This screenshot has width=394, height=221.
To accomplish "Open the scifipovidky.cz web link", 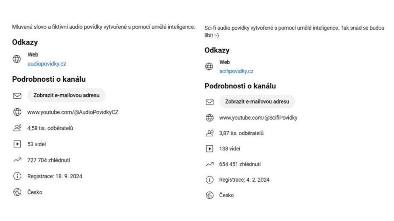I will 236,71.
